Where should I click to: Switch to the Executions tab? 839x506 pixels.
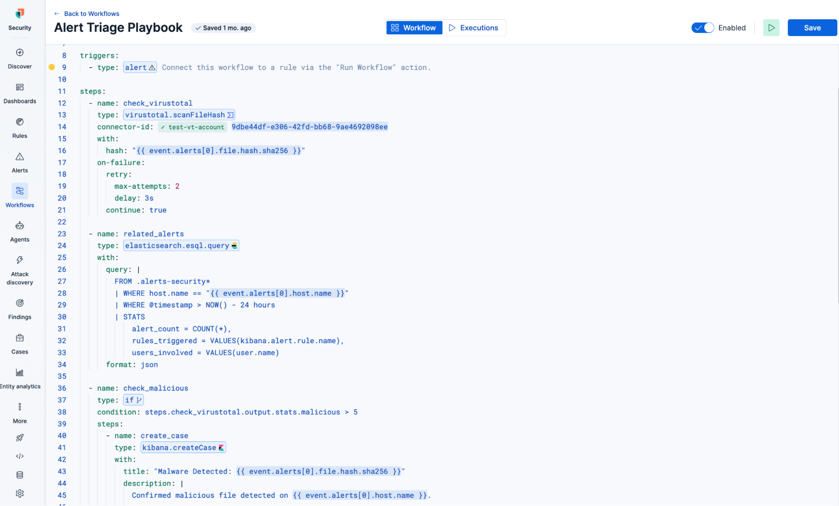[x=473, y=28]
